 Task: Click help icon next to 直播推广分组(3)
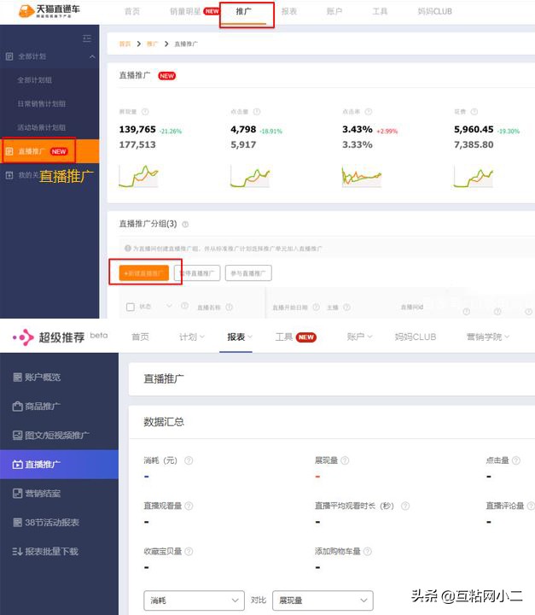point(185,224)
